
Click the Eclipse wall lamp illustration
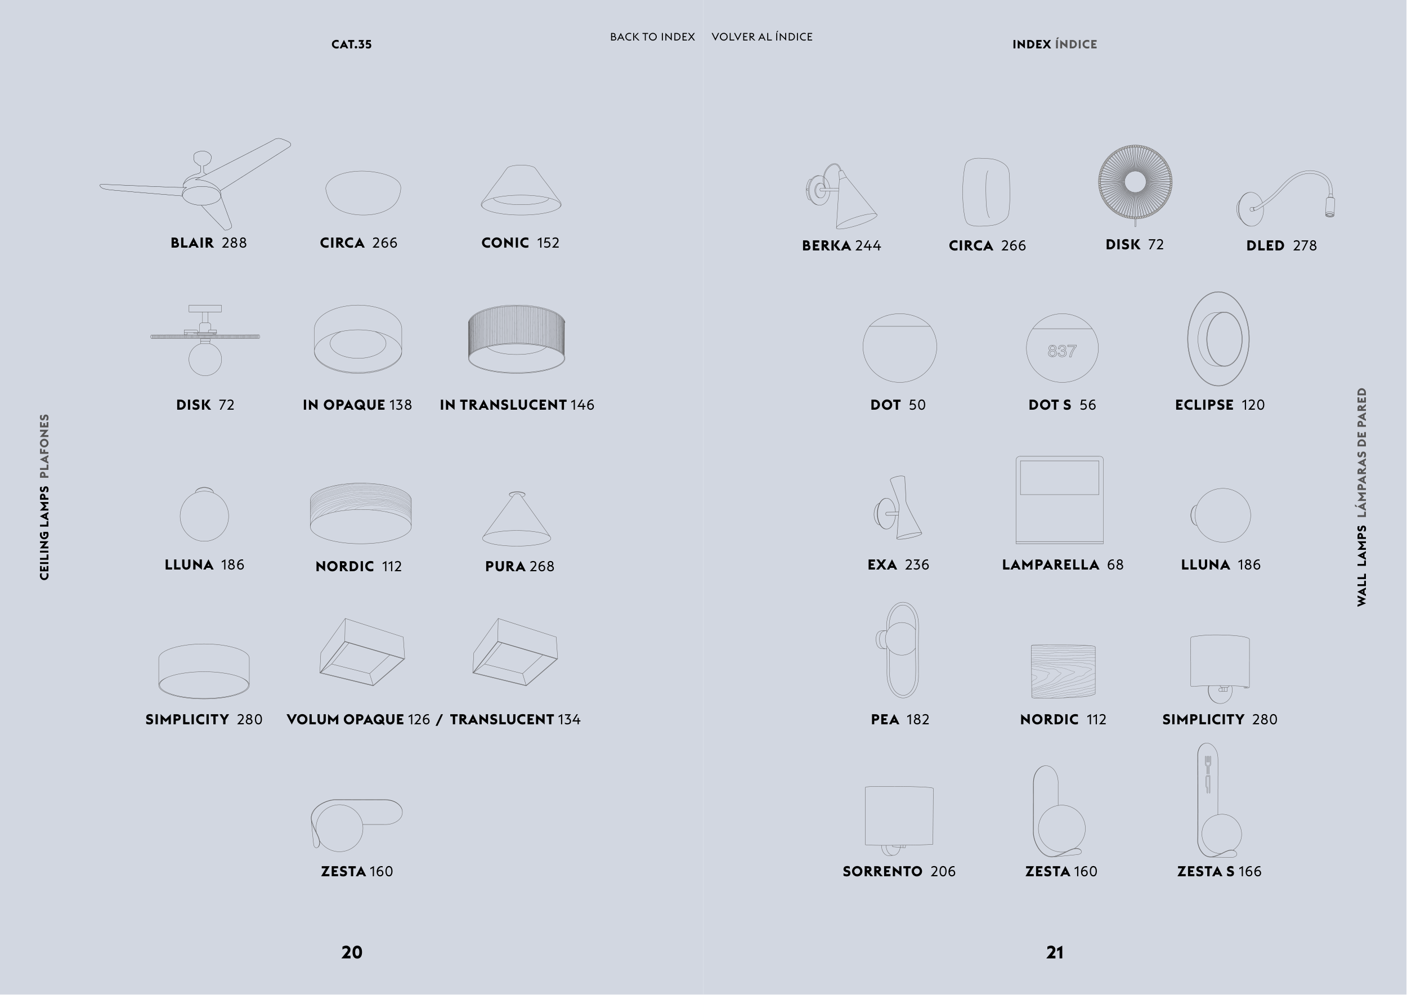(x=1218, y=339)
